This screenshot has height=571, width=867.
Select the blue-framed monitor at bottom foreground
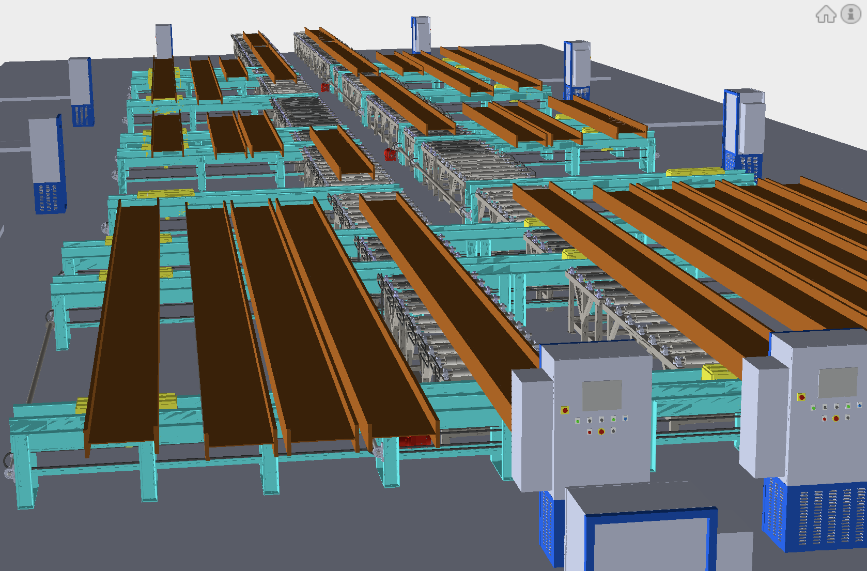pyautogui.click(x=650, y=540)
